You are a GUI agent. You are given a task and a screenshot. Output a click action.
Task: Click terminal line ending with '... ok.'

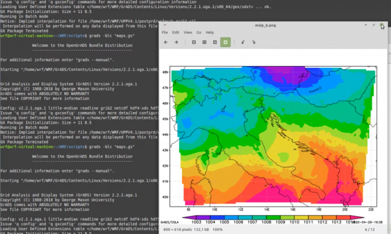coord(135,7)
